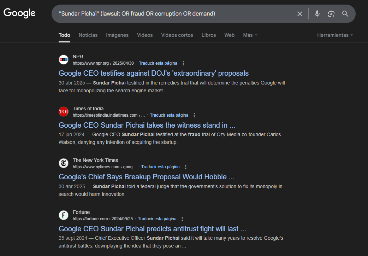
Task: Clear the search query with the X
Action: tap(300, 14)
